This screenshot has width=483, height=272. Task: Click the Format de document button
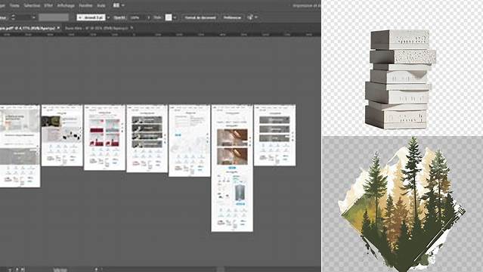click(200, 17)
